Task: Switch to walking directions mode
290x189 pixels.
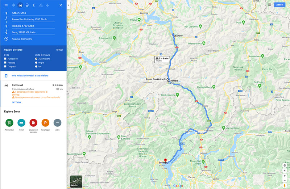Action: point(34,5)
